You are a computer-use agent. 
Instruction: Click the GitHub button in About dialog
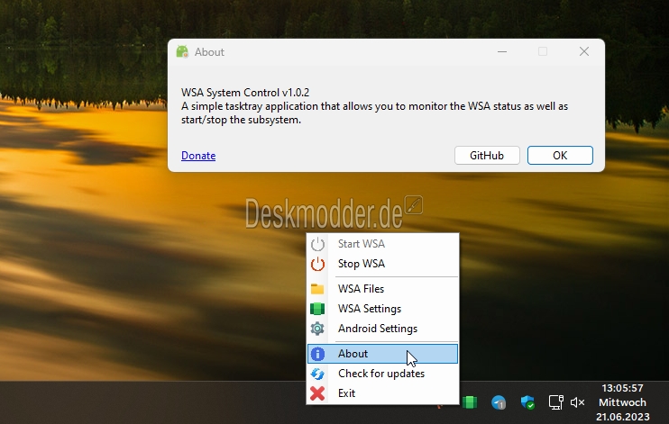click(x=487, y=156)
